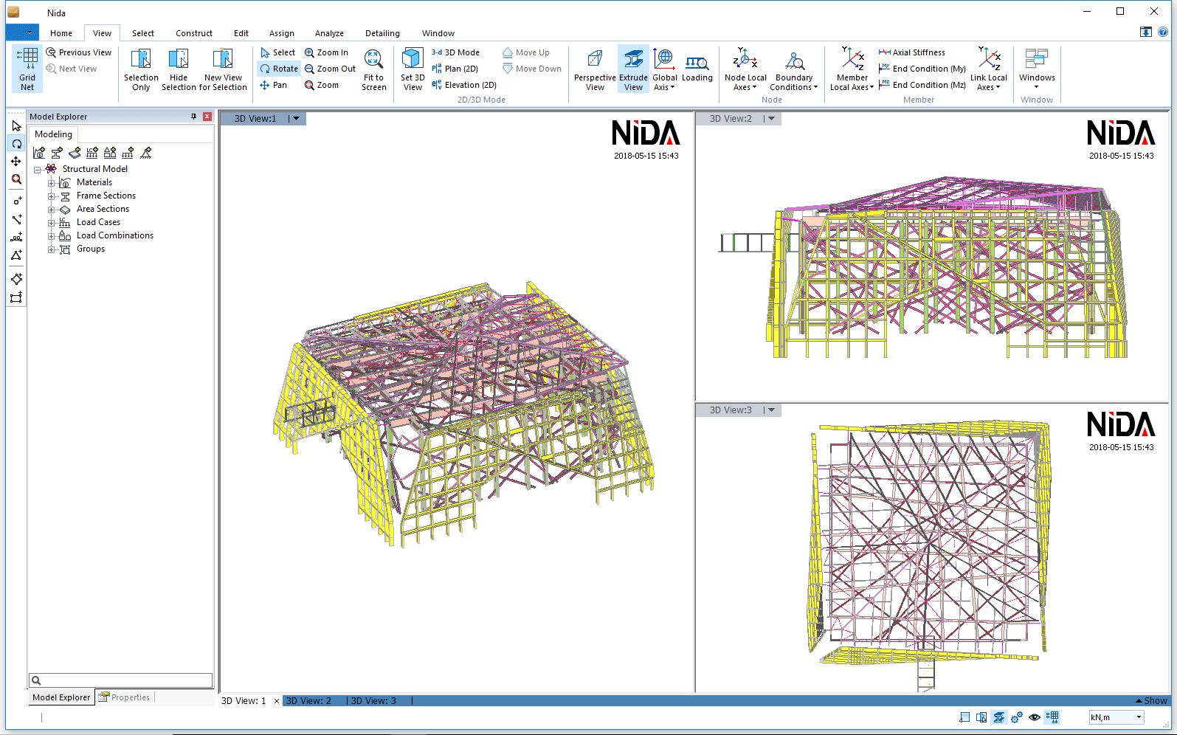Expand the Load Cases tree node
The image size is (1177, 735).
[x=52, y=222]
